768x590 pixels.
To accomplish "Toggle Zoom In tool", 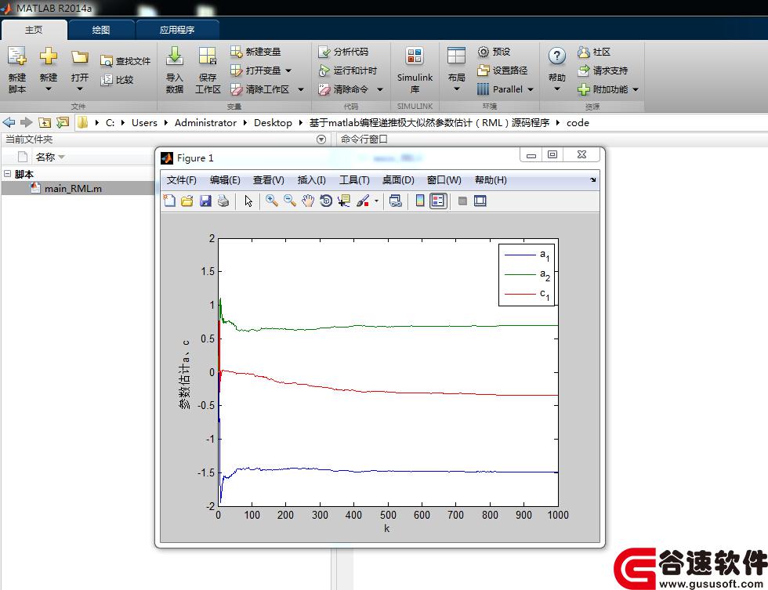I will [x=271, y=201].
